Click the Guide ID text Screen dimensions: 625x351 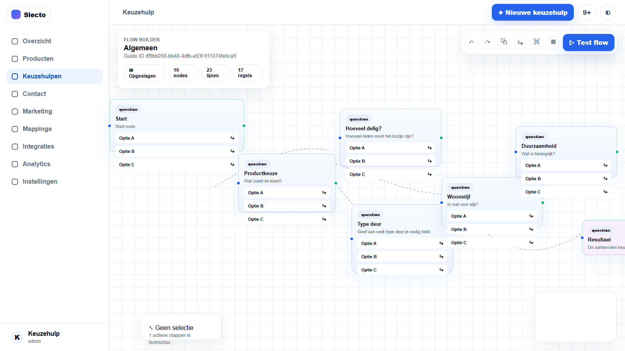180,56
